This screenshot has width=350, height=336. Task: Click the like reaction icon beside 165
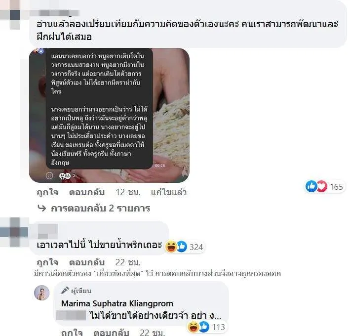coord(311,186)
